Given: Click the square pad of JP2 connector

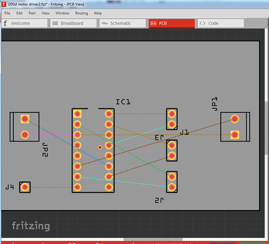Looking at the screenshot, I should (25, 119).
